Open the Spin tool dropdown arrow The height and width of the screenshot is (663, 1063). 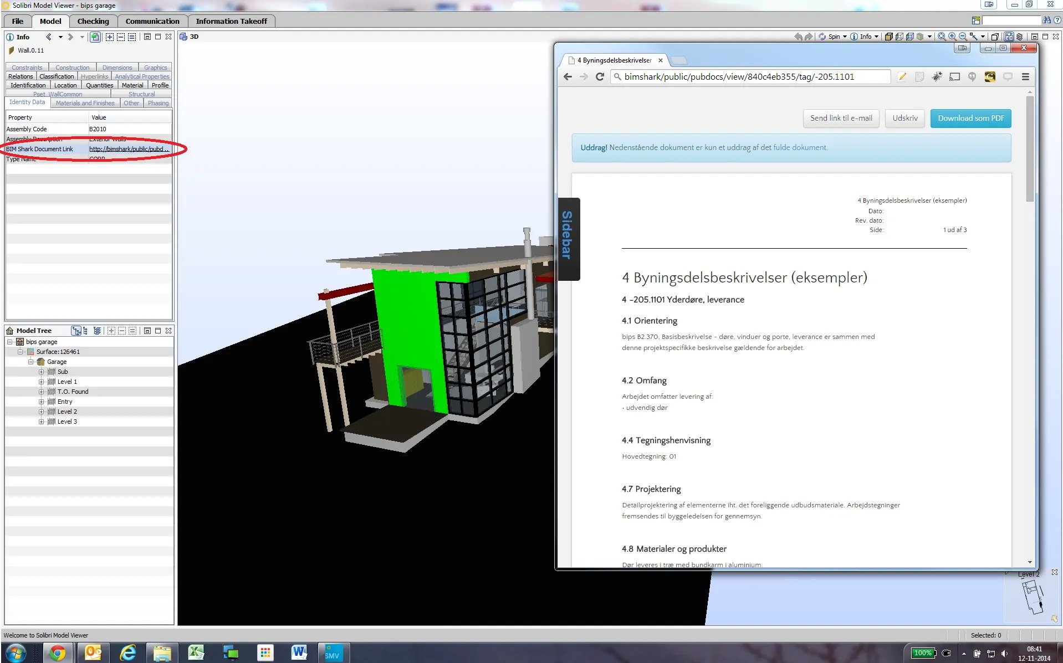(845, 37)
